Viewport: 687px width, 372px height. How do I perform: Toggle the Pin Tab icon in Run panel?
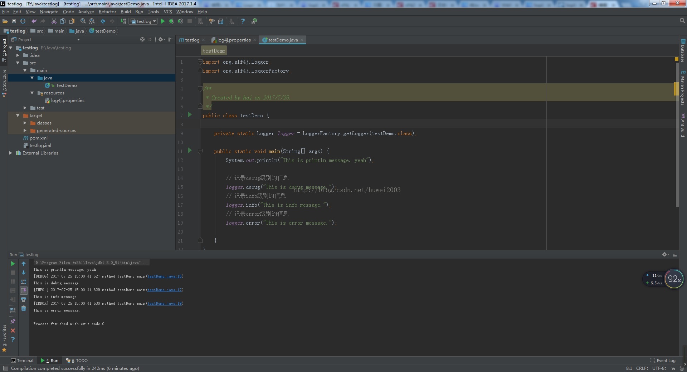pyautogui.click(x=13, y=322)
